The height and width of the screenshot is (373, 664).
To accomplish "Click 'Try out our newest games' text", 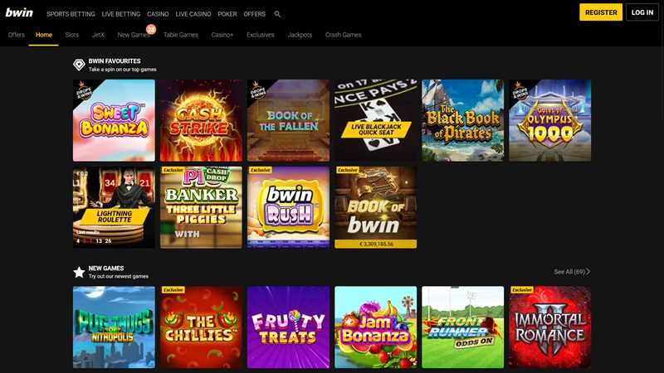I will point(118,276).
